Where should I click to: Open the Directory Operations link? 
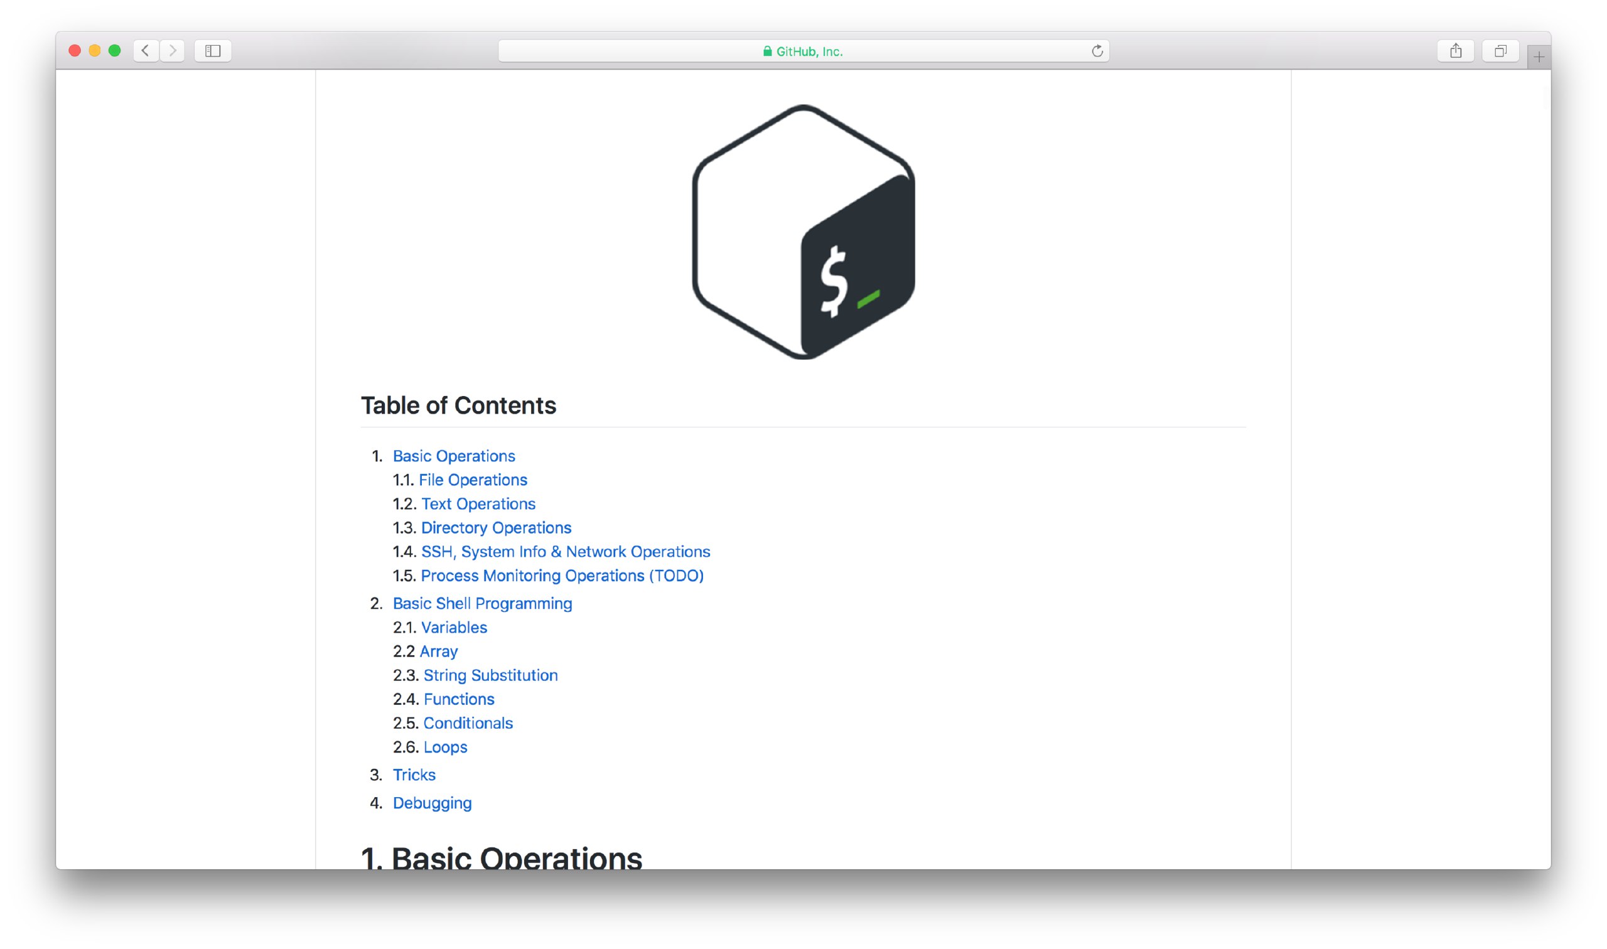click(x=497, y=528)
